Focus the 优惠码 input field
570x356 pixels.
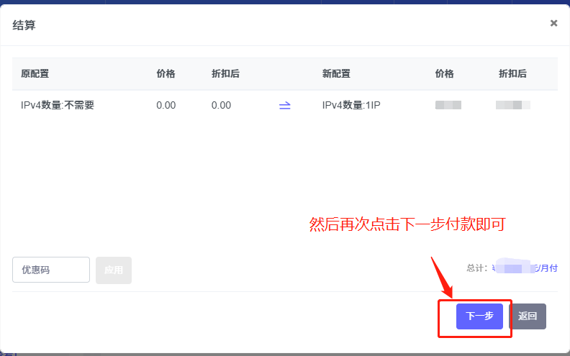(x=51, y=270)
